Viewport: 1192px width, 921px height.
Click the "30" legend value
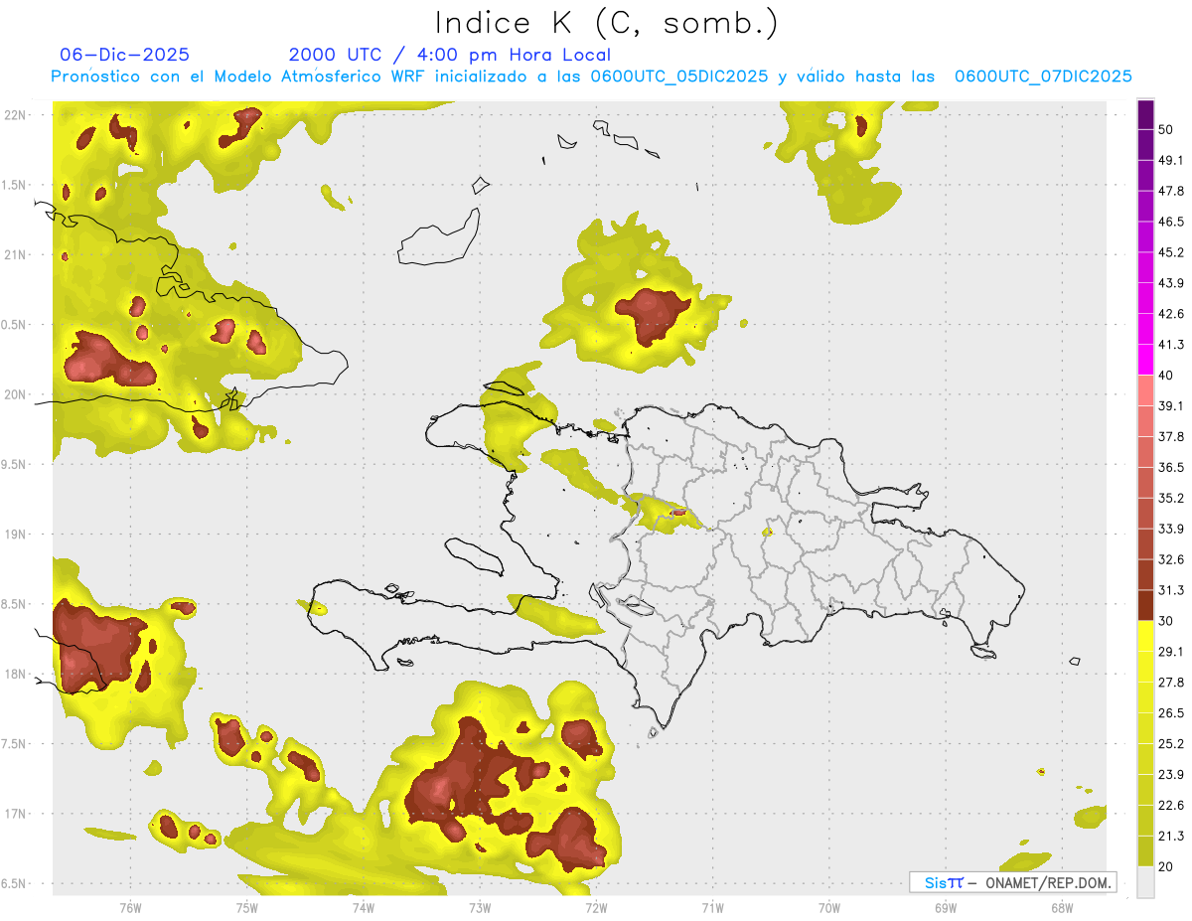pyautogui.click(x=1166, y=621)
